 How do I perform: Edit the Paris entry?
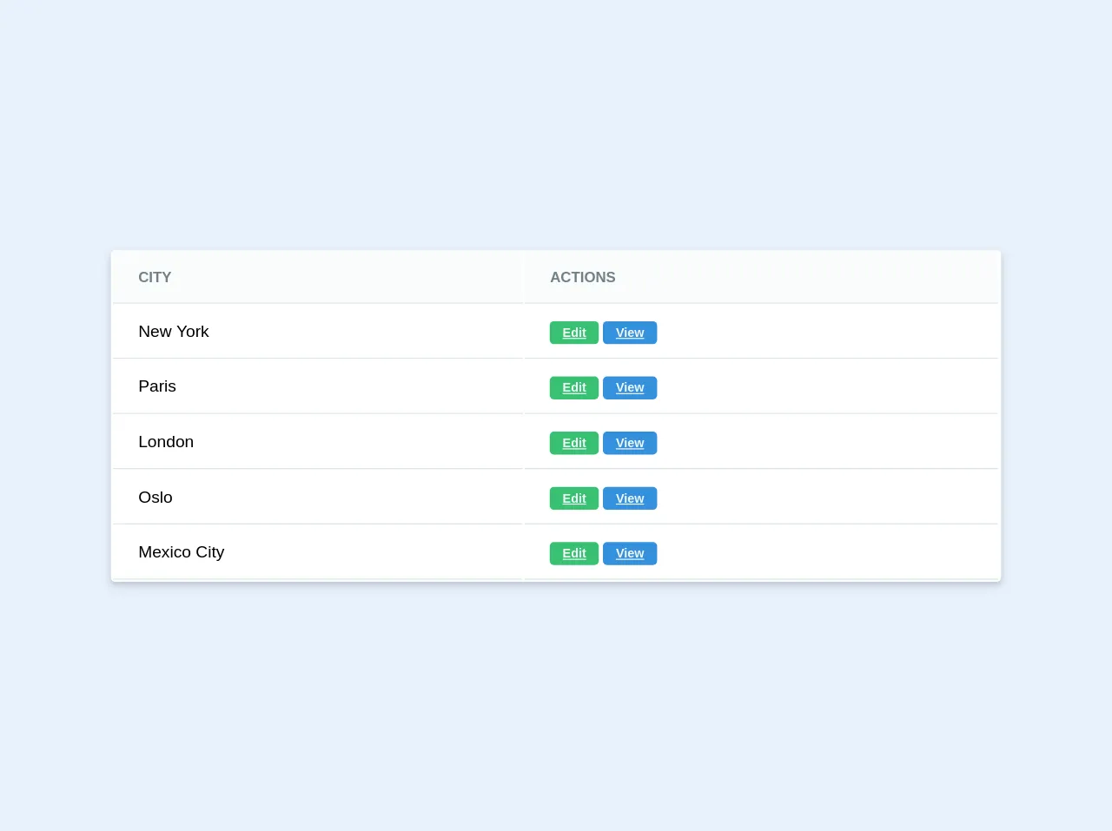tap(573, 387)
